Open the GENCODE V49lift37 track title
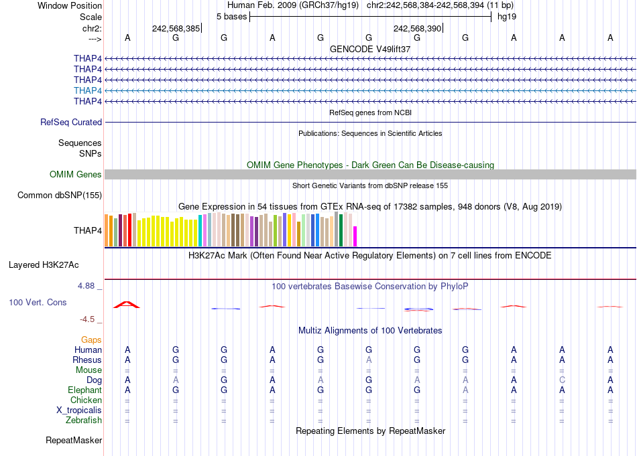 tap(370, 49)
